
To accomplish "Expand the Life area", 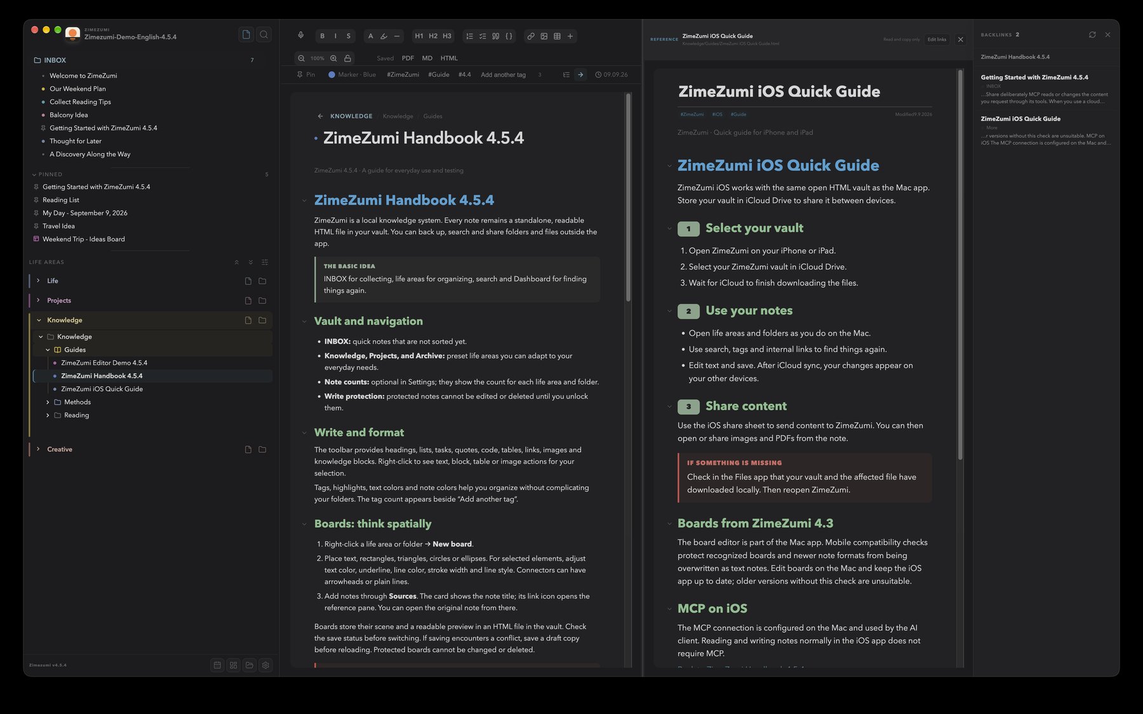I will tap(38, 281).
